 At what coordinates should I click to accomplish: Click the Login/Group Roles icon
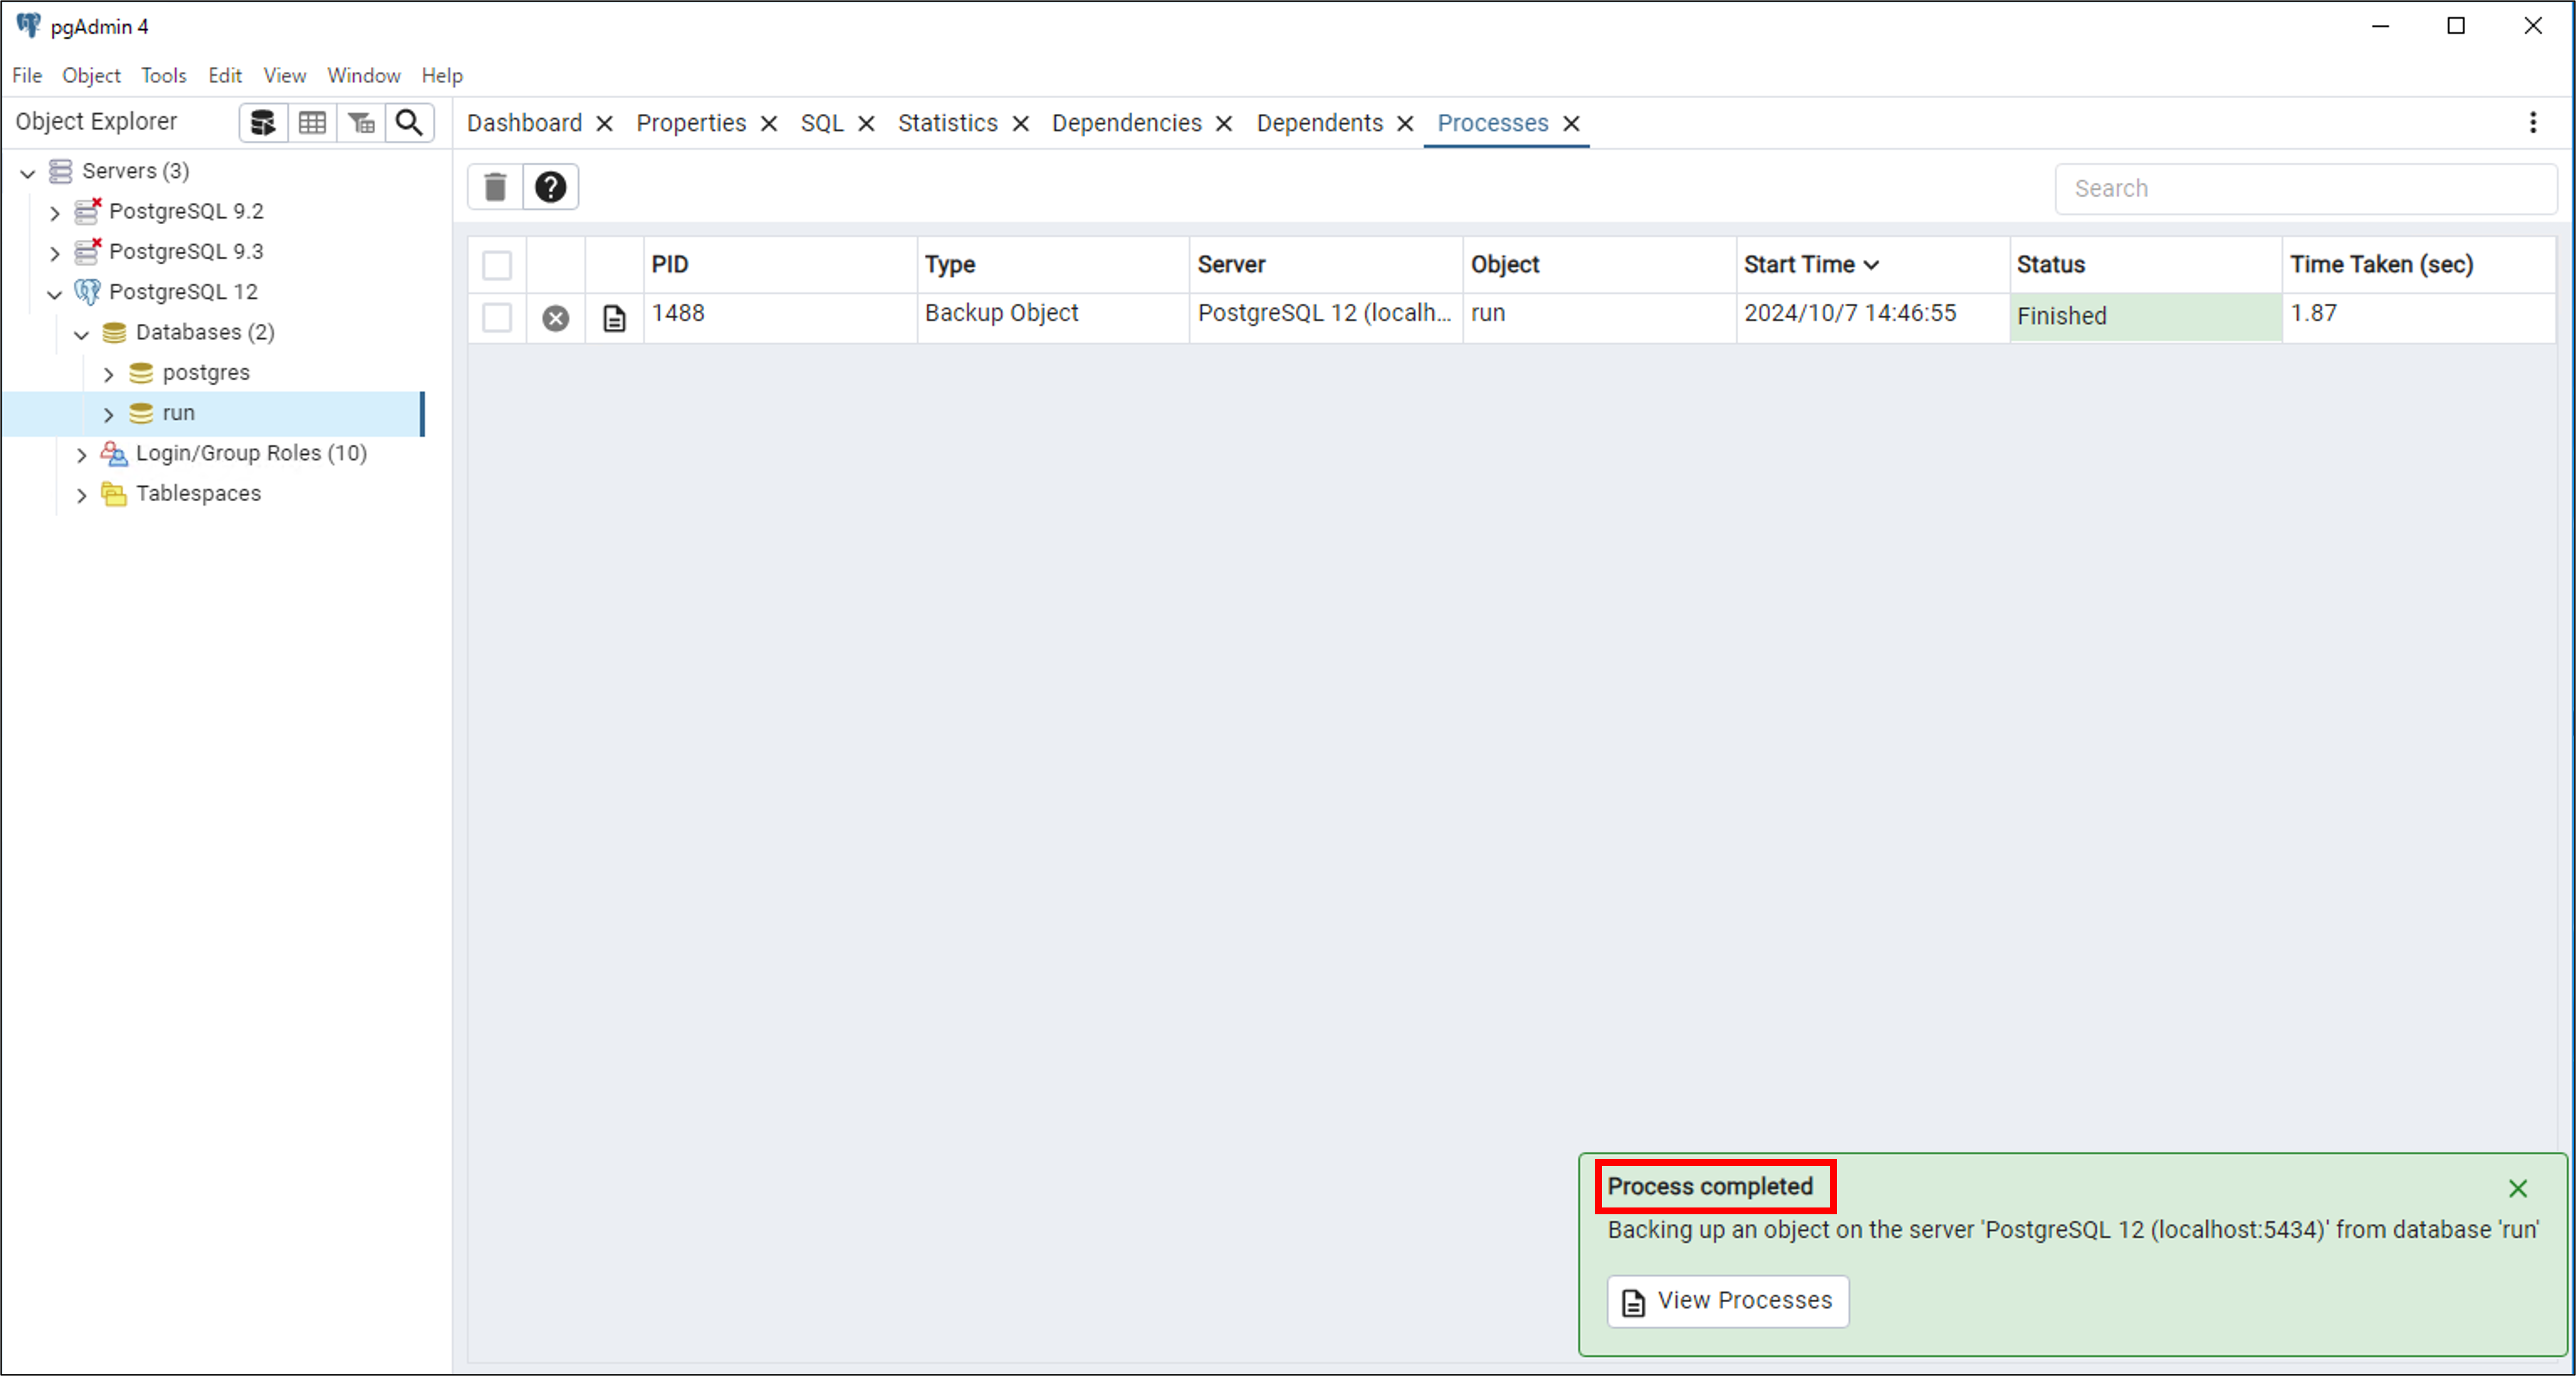point(115,454)
